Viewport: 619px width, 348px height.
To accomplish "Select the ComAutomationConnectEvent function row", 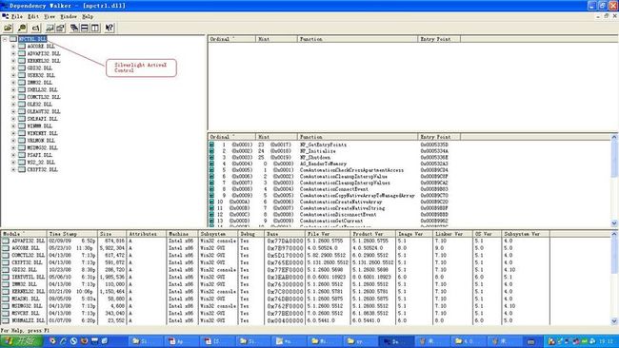I will (334, 189).
